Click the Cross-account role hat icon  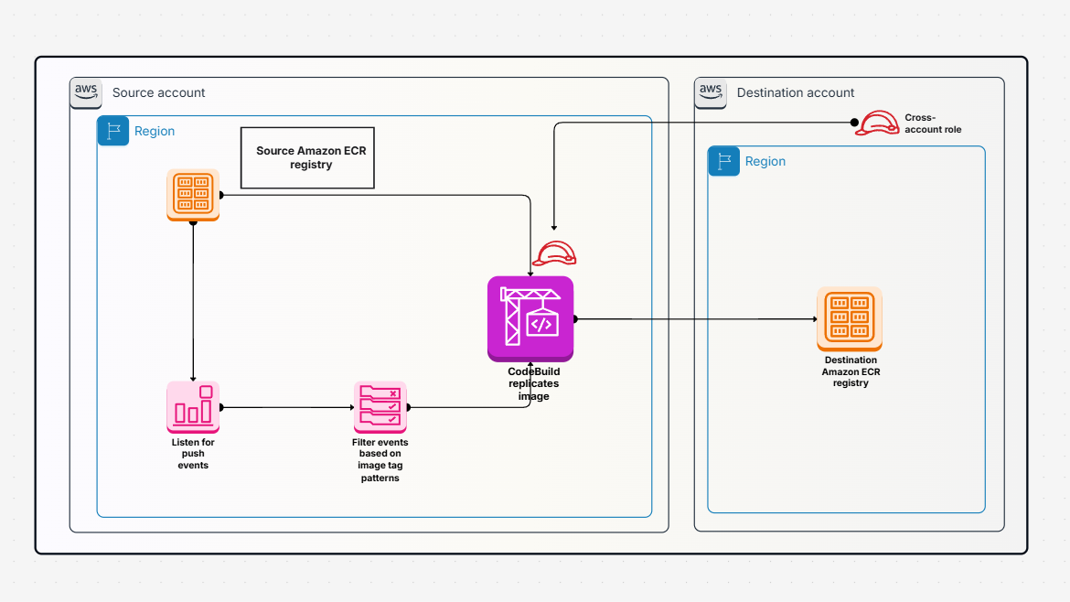877,123
